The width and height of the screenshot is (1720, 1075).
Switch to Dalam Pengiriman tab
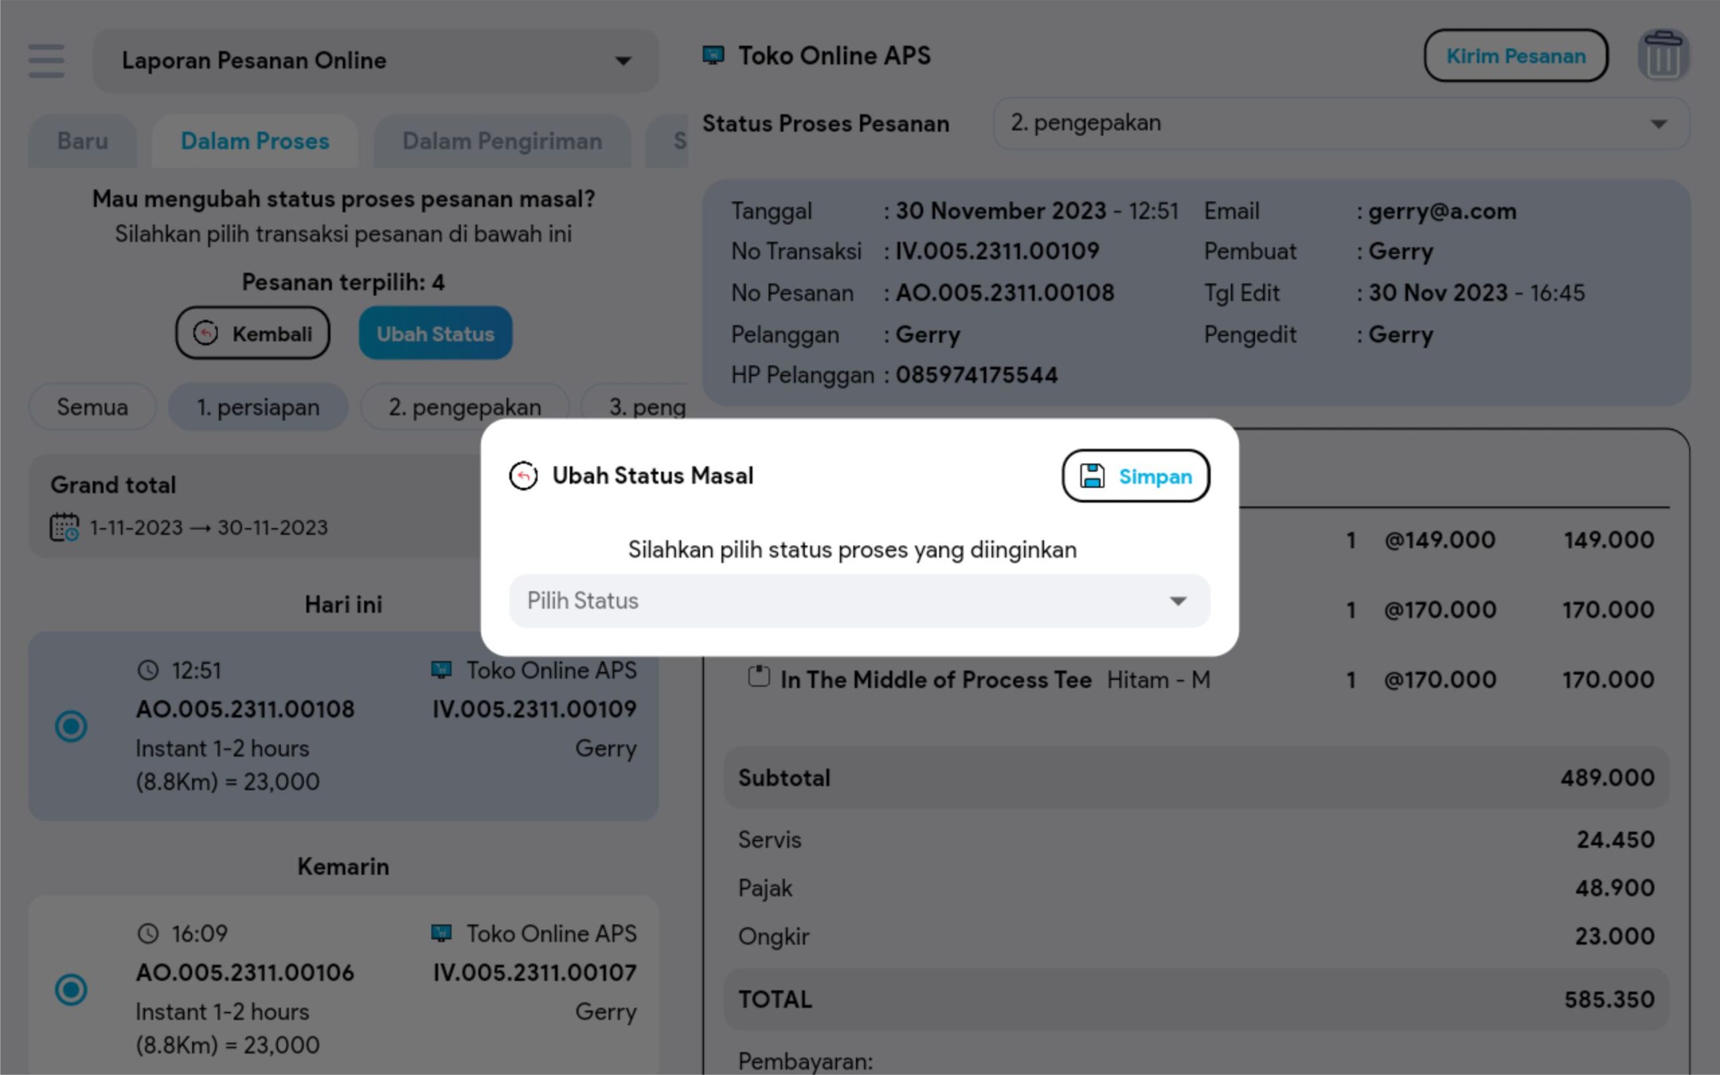pyautogui.click(x=502, y=141)
